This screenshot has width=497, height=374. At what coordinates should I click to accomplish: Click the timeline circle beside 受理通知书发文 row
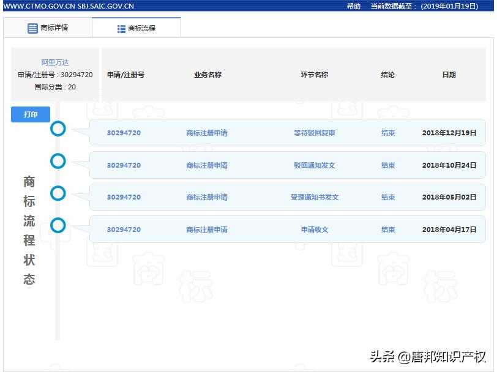[x=58, y=193]
